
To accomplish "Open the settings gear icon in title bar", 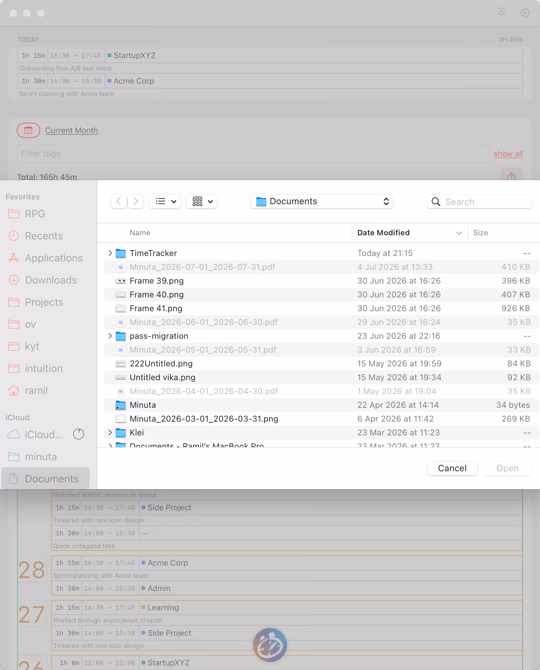I will (x=525, y=13).
